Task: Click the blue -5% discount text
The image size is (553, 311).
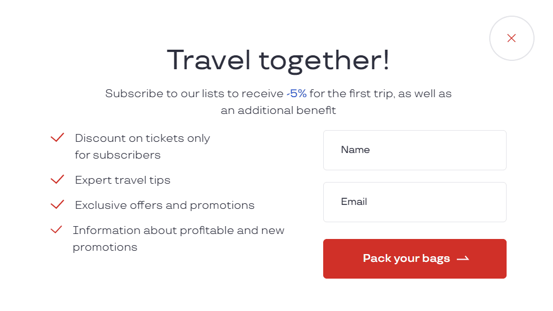Action: 296,94
